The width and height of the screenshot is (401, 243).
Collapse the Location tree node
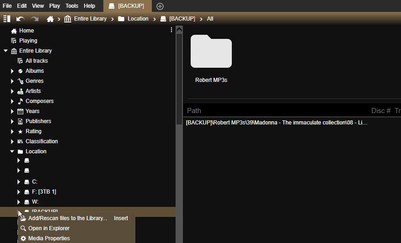click(13, 151)
